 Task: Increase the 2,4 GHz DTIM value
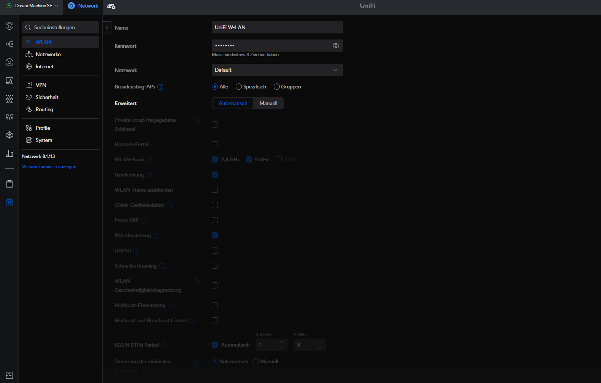coord(281,342)
